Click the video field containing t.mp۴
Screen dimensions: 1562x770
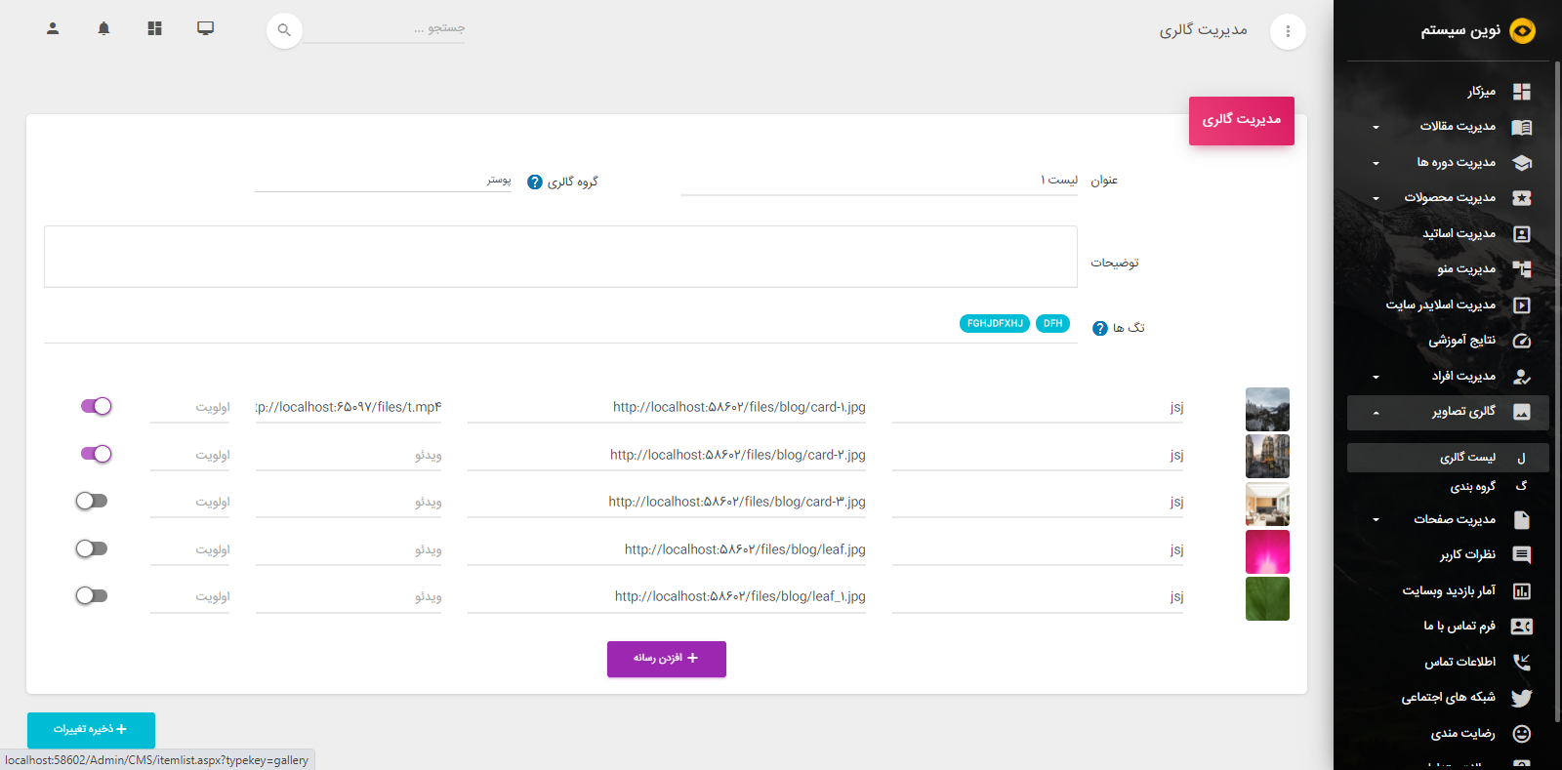pos(349,408)
